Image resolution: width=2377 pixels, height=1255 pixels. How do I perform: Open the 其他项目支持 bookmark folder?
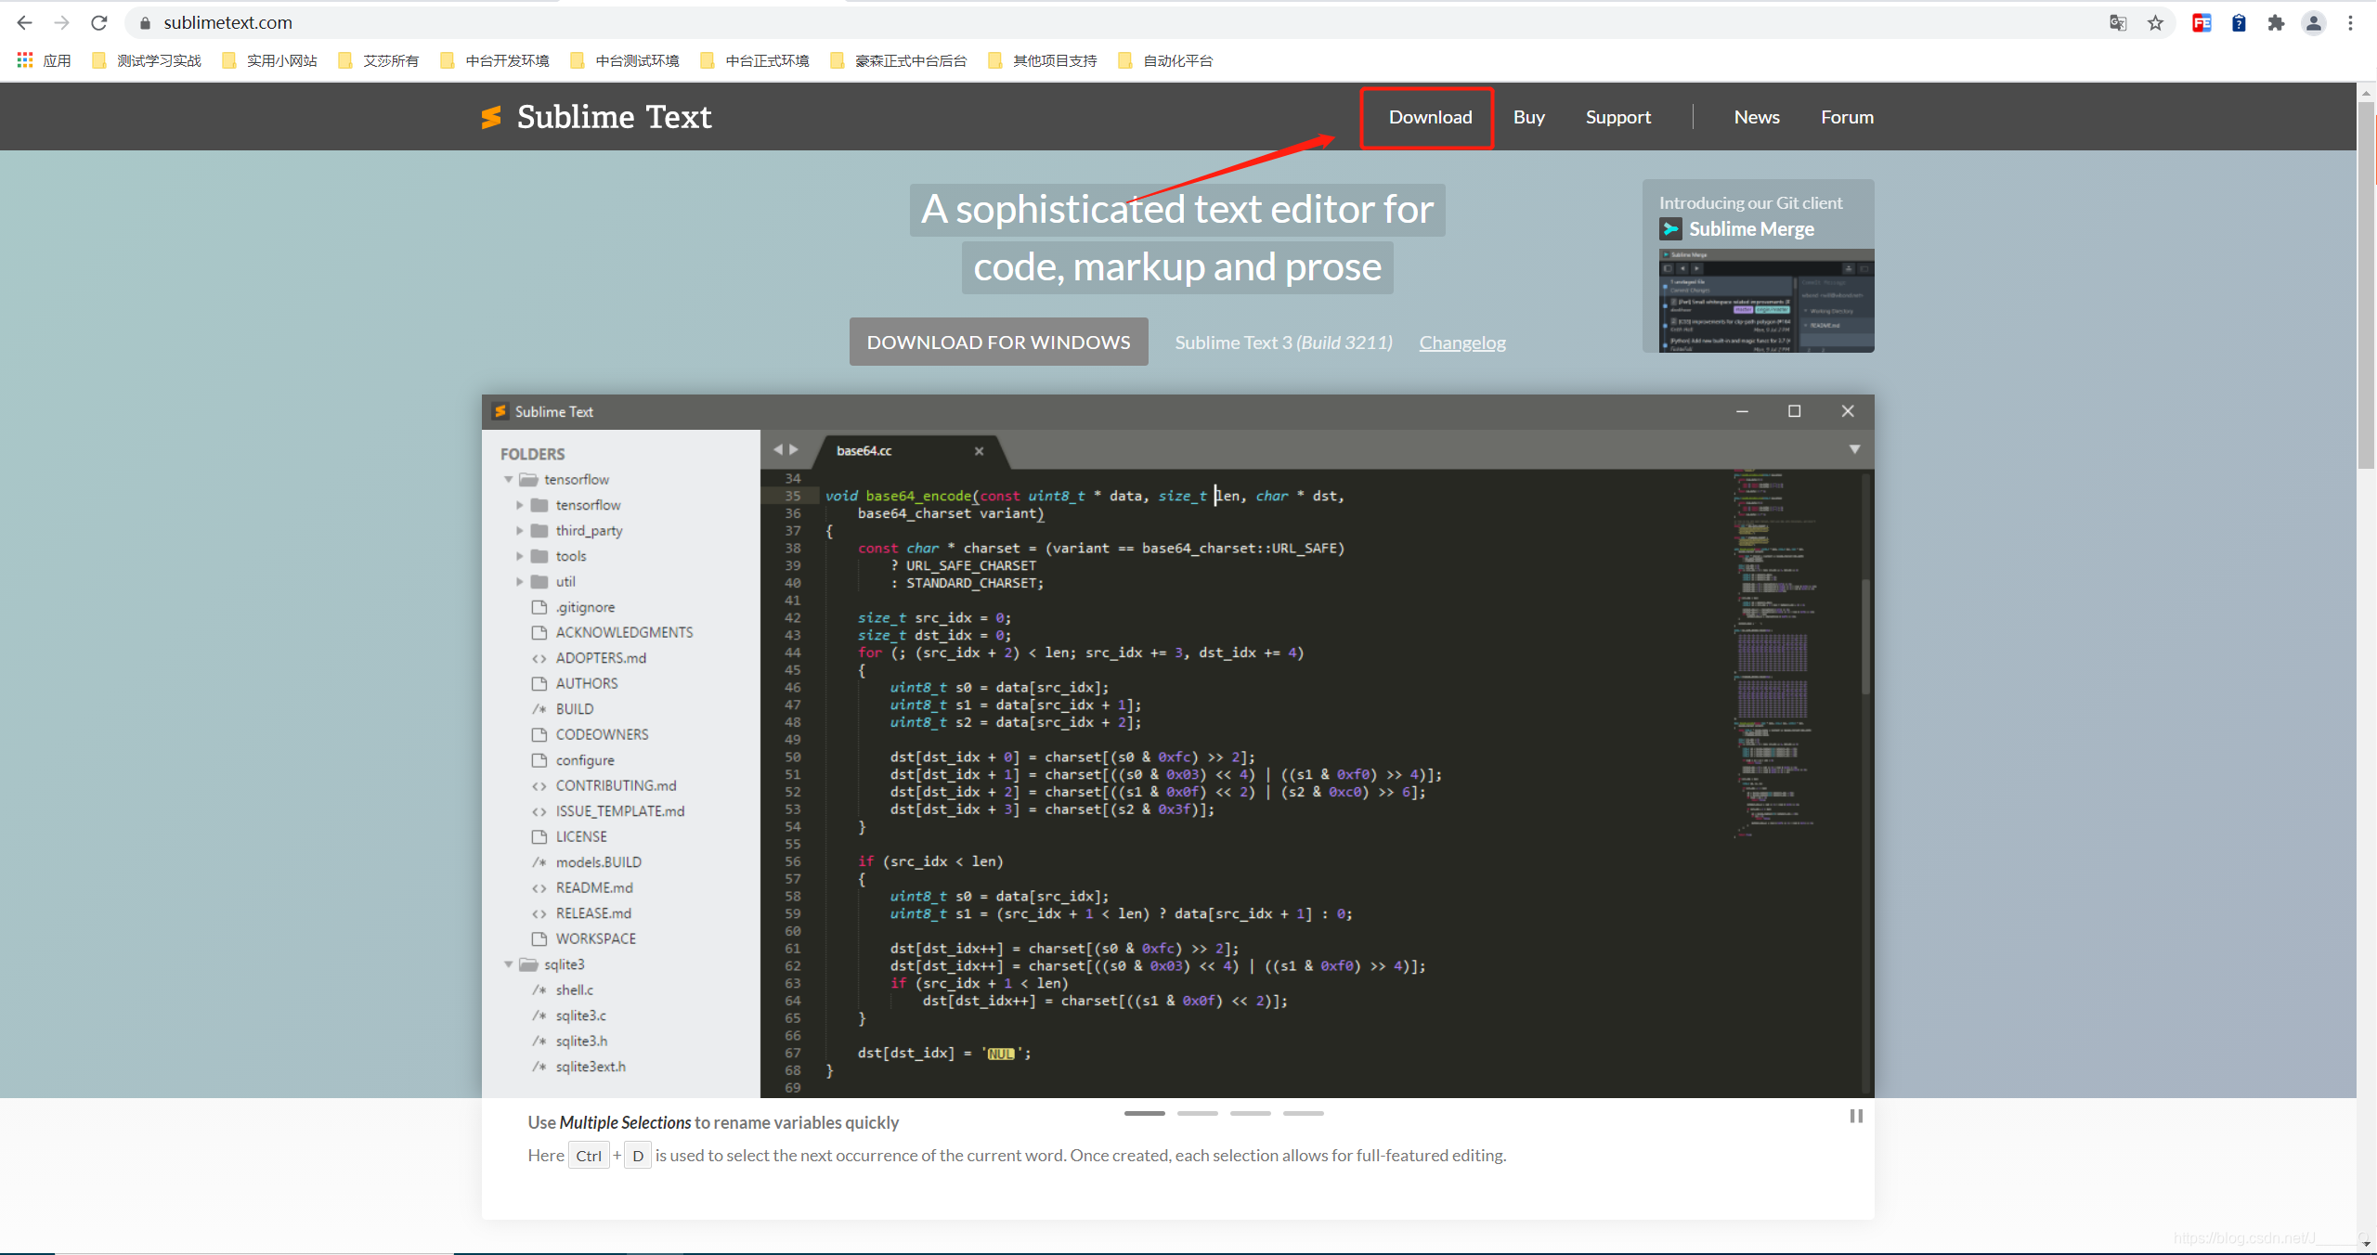[x=1043, y=60]
